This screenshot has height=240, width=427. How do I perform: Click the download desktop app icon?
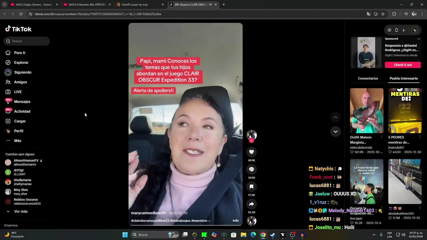403,30
